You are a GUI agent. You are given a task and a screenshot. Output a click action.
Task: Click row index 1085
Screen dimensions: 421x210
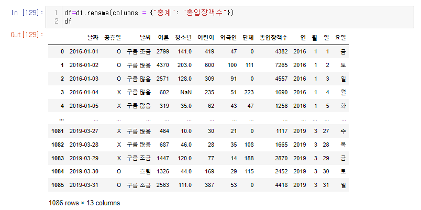pos(58,185)
